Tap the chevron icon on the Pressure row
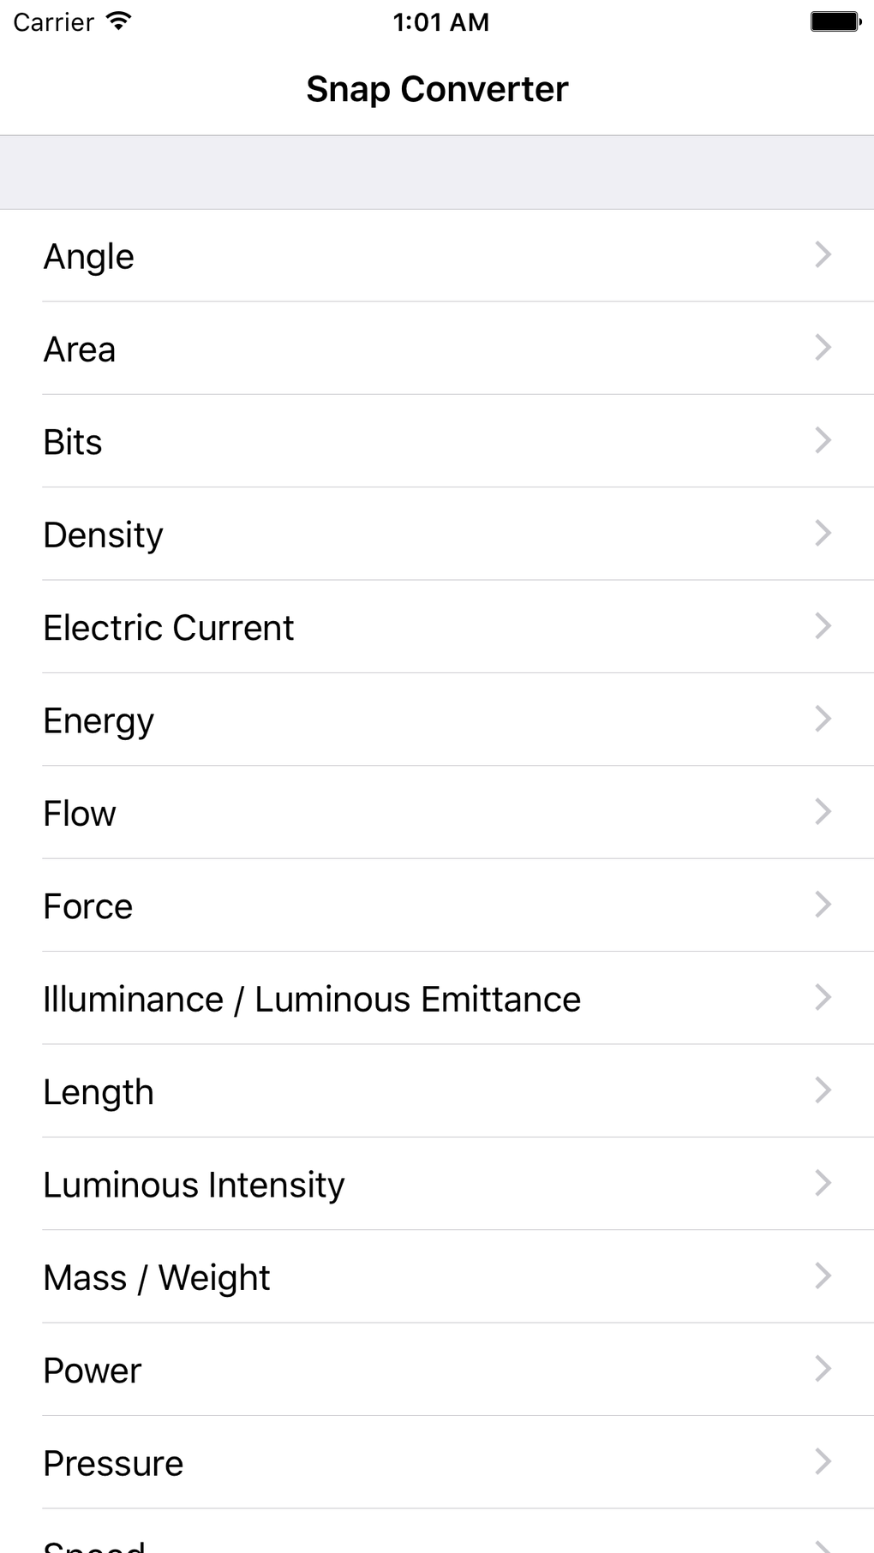The height and width of the screenshot is (1553, 874). pos(823,1461)
